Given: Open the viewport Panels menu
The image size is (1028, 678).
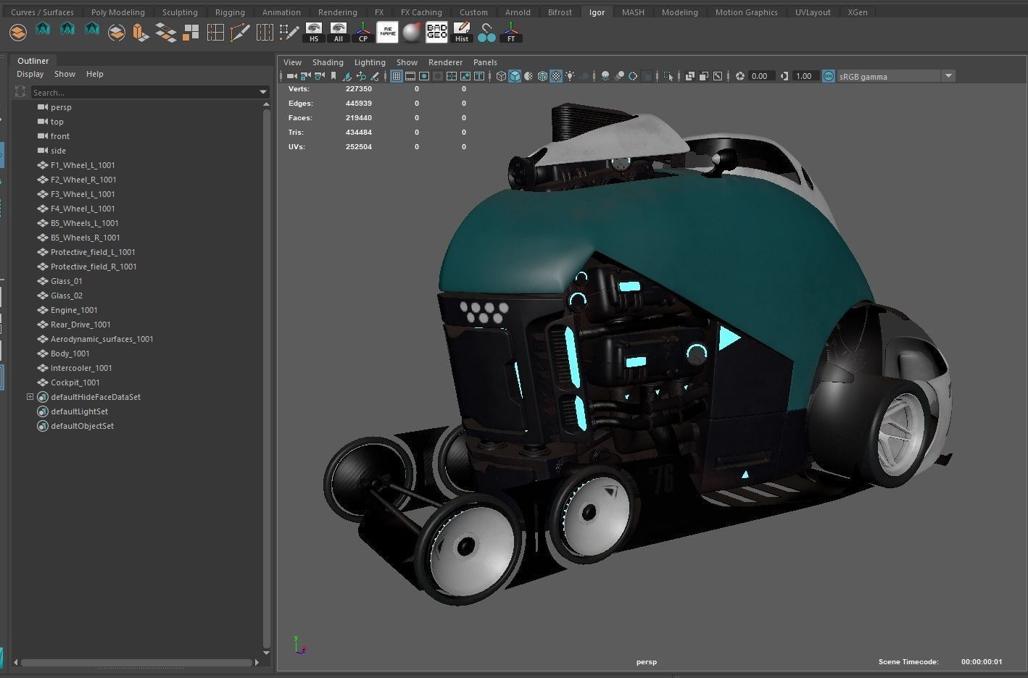Looking at the screenshot, I should (485, 62).
